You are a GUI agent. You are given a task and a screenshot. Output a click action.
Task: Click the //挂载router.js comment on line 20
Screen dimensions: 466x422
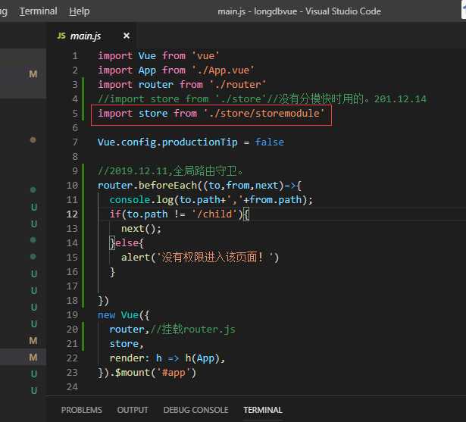tap(193, 330)
